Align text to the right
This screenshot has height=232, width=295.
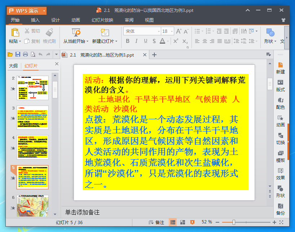click(212, 41)
